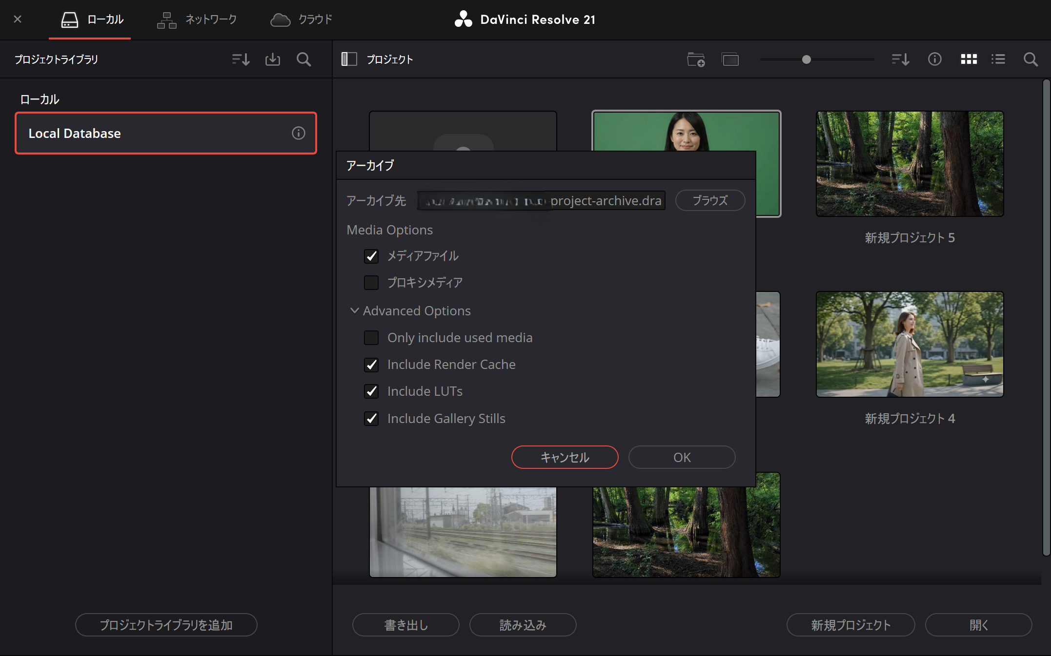Enable Only include used media

pos(371,338)
